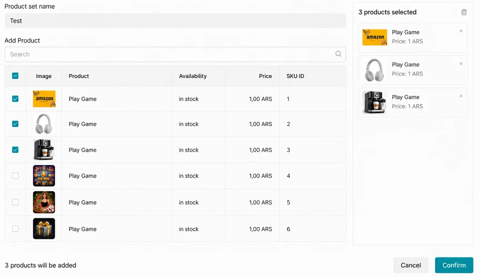
Task: Uncheck the checkbox for SKU ID 2
Action: [15, 124]
